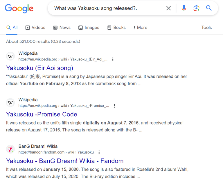Click the blue magnifying glass search button
Screen dimensions: 223x180
209,8
